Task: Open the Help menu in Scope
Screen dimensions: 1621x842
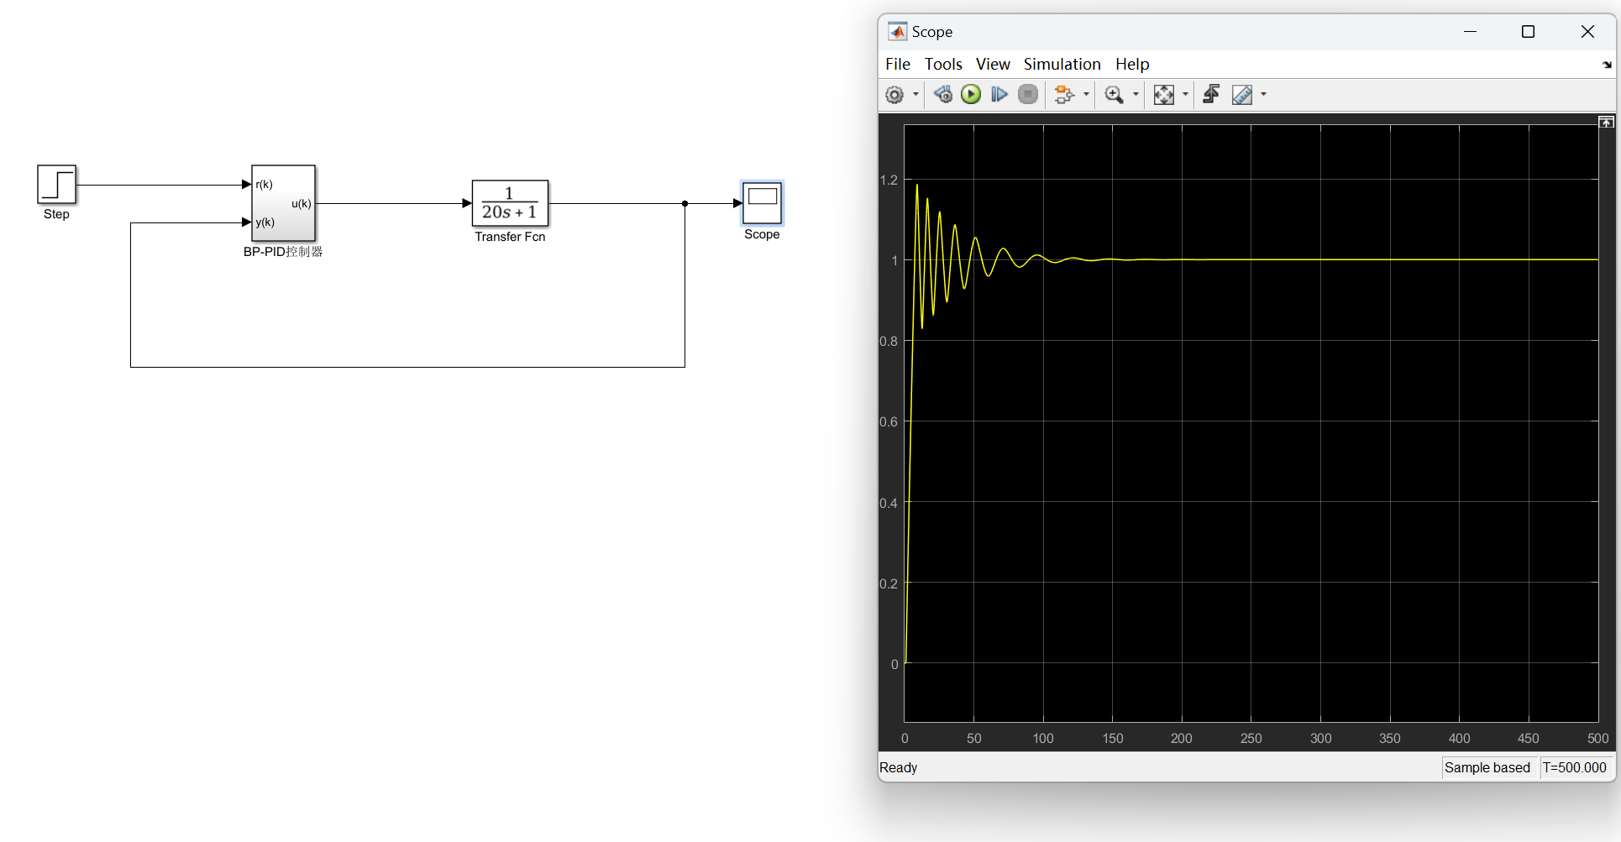Action: [x=1132, y=64]
